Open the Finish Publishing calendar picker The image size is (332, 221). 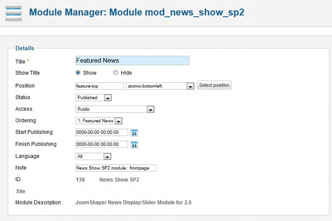point(134,144)
